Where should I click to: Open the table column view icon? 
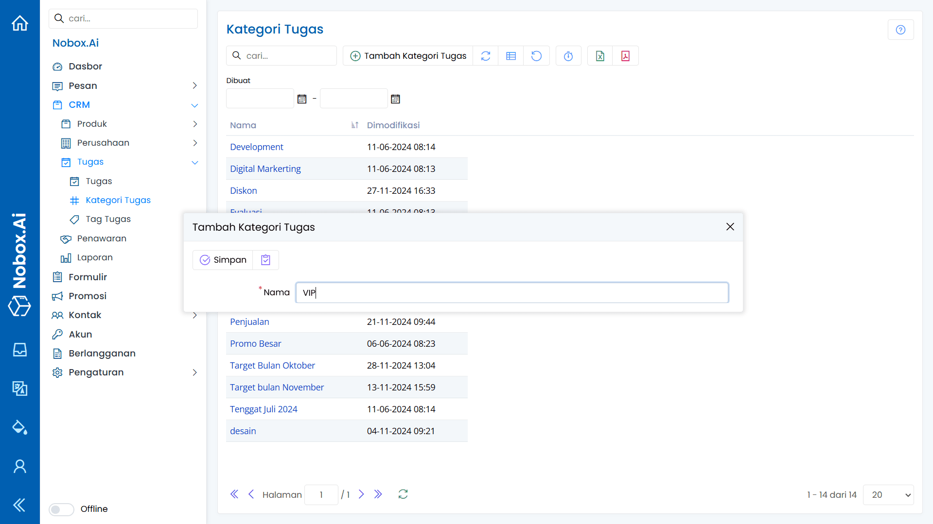511,56
